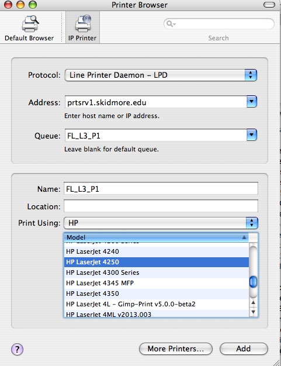The image size is (281, 366).
Task: Toggle toolbar with the top-right pill button
Action: click(269, 5)
